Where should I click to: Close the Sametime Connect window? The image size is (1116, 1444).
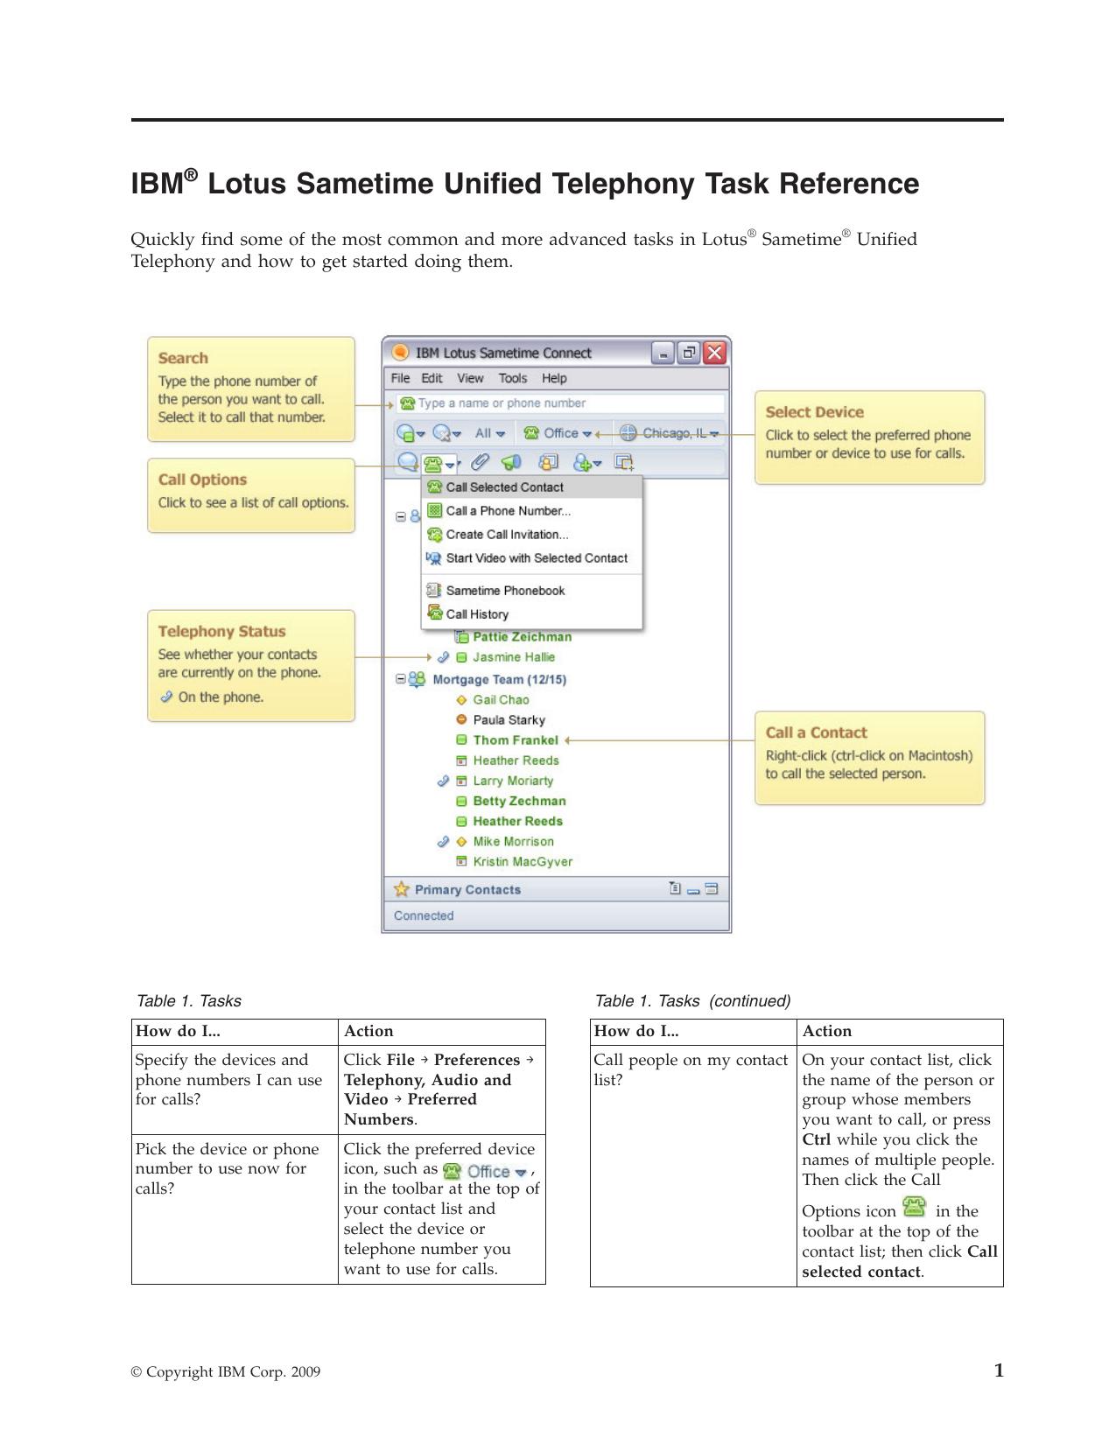click(x=715, y=353)
